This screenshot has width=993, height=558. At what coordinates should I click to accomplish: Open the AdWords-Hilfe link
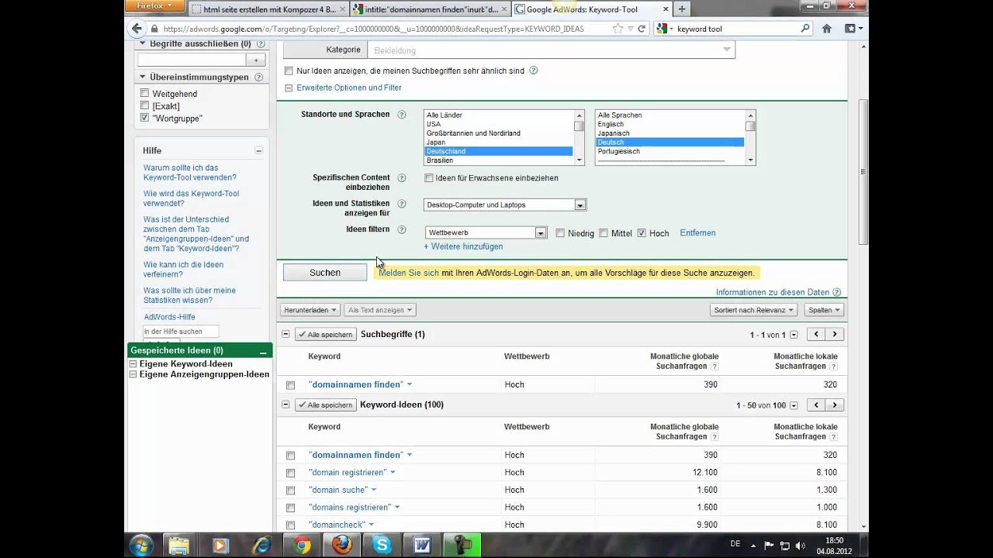[169, 317]
